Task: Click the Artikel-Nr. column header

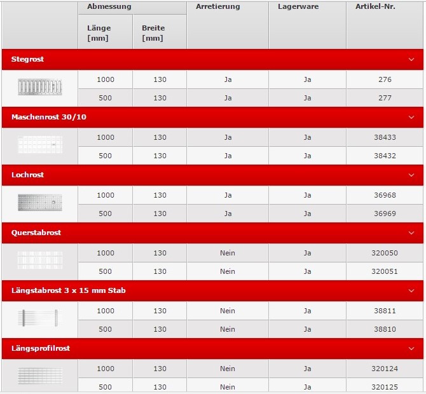Action: [x=376, y=6]
